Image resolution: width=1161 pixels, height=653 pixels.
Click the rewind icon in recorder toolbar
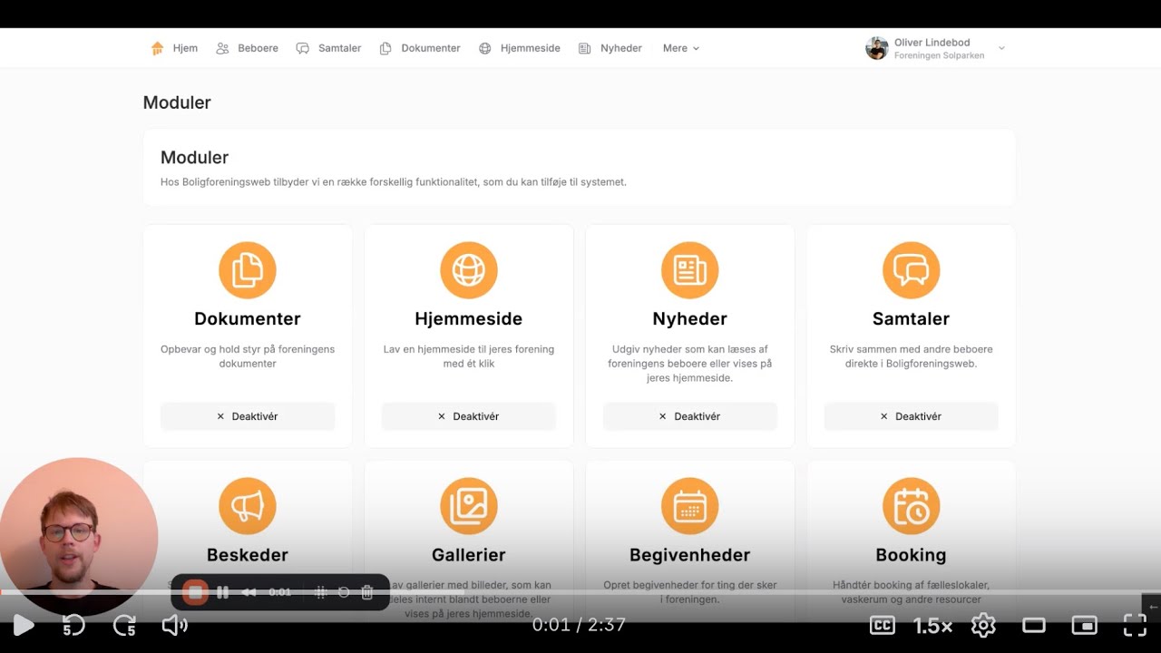249,592
